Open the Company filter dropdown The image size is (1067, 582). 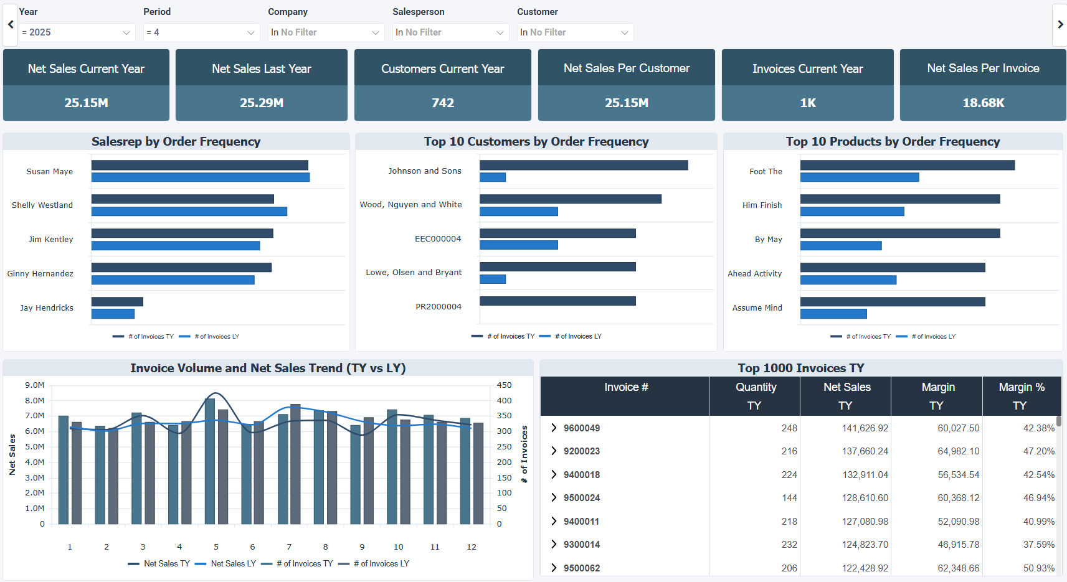pyautogui.click(x=326, y=32)
